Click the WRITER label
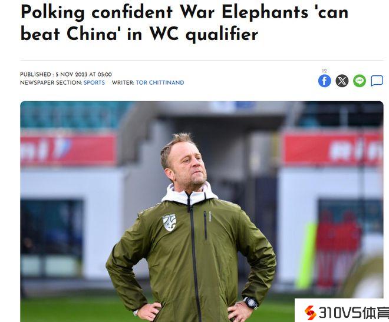This screenshot has width=389, height=322. pos(123,83)
